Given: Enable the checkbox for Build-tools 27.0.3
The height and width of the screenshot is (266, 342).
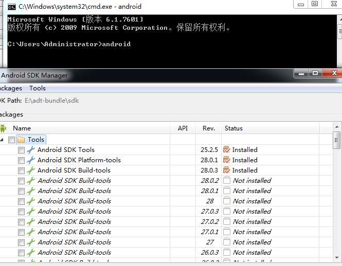Looking at the screenshot, I should coord(21,212).
